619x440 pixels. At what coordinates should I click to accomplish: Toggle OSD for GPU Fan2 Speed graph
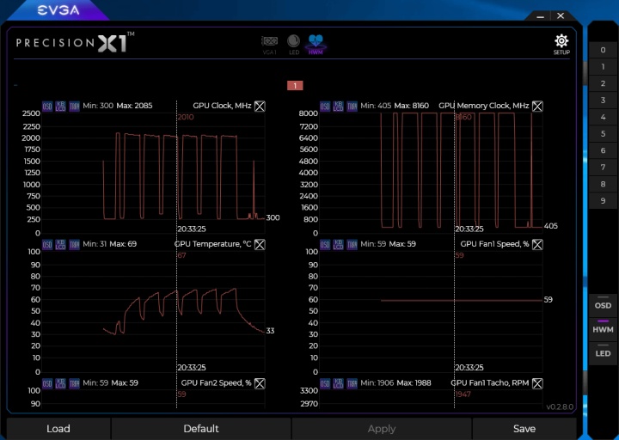point(47,383)
